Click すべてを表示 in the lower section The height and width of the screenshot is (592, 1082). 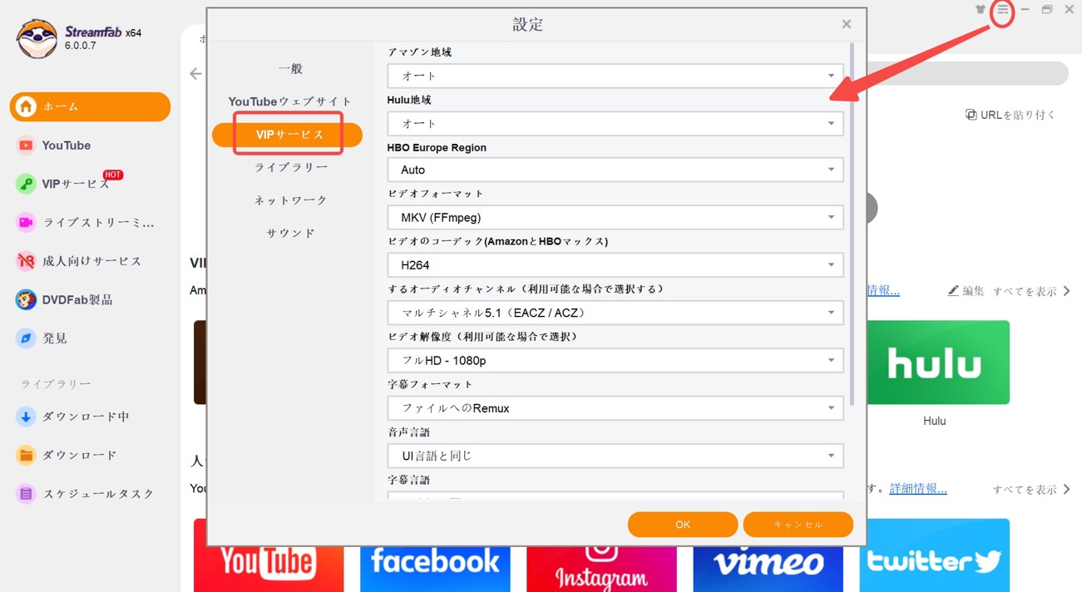click(x=1031, y=490)
